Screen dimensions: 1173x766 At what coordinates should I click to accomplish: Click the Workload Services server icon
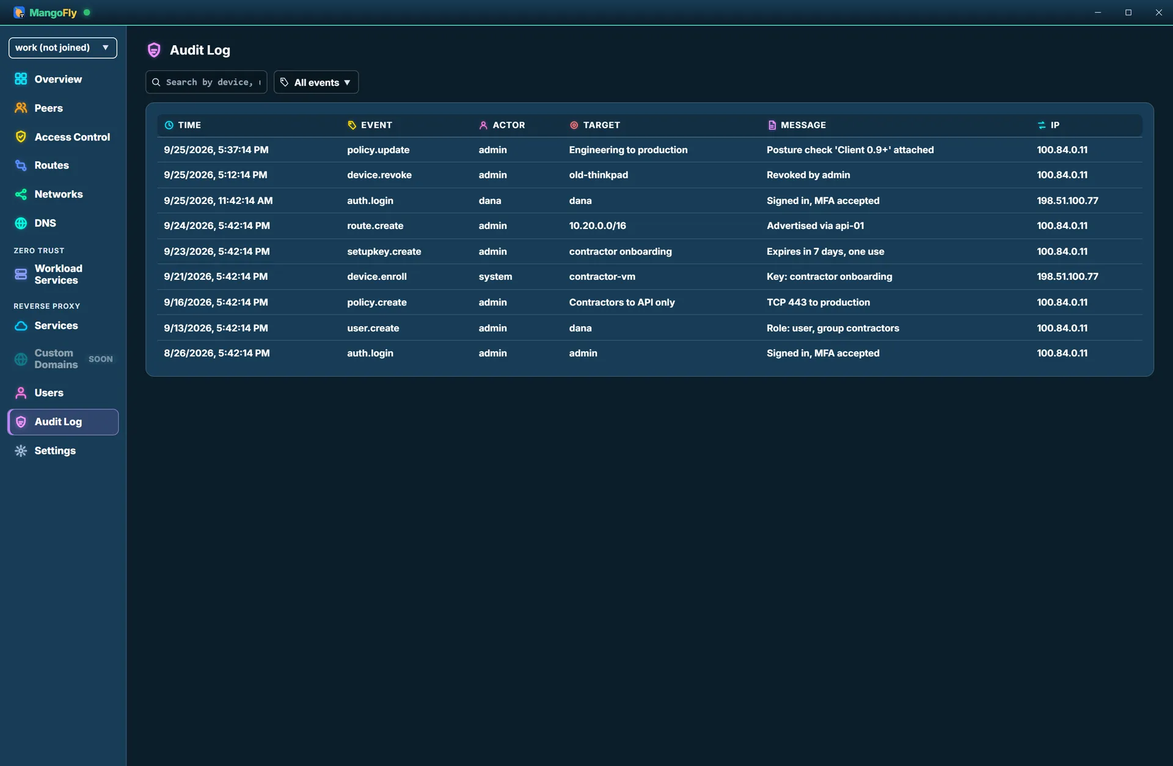pos(21,274)
